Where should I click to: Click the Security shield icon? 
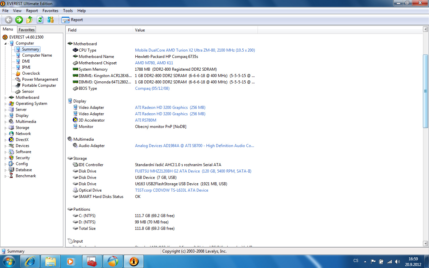point(11,158)
